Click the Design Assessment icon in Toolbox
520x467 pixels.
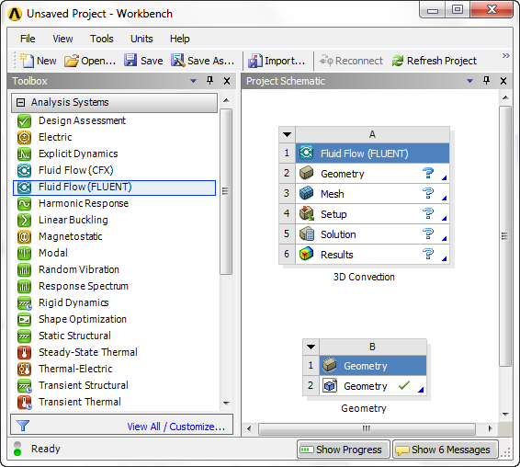point(24,120)
